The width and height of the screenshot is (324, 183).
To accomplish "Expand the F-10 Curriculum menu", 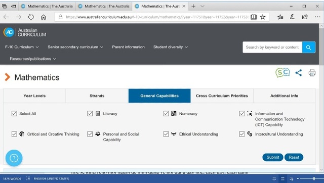I will pyautogui.click(x=22, y=47).
